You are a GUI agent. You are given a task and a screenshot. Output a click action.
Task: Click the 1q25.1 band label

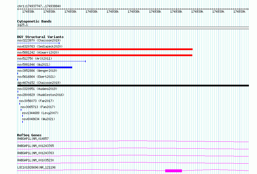23,25
